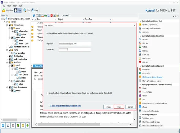
Task: Click the Select File toolbar icon
Action: tap(4, 11)
